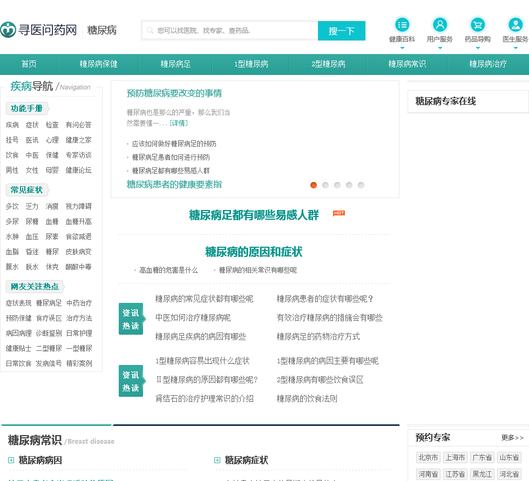Click the orange HOT badge
This screenshot has width=529, height=481.
pyautogui.click(x=339, y=213)
